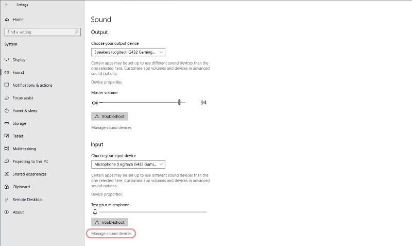This screenshot has width=412, height=246.
Task: Open the Multi-tasking menu item
Action: pyautogui.click(x=24, y=149)
